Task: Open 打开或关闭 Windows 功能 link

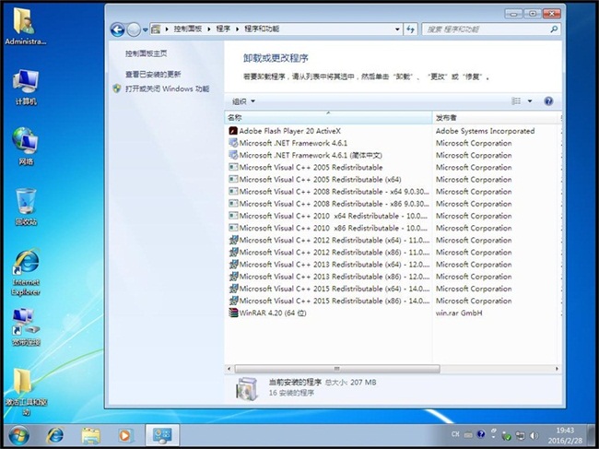Action: [167, 89]
